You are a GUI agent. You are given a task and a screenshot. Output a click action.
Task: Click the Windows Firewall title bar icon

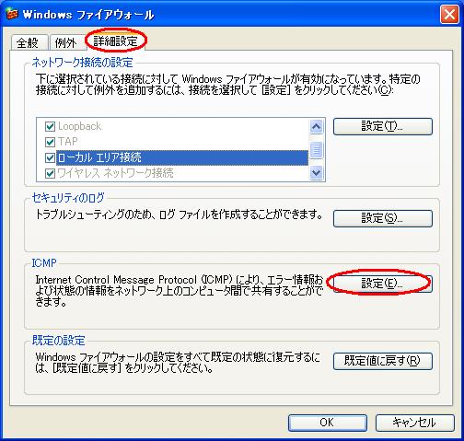click(12, 14)
